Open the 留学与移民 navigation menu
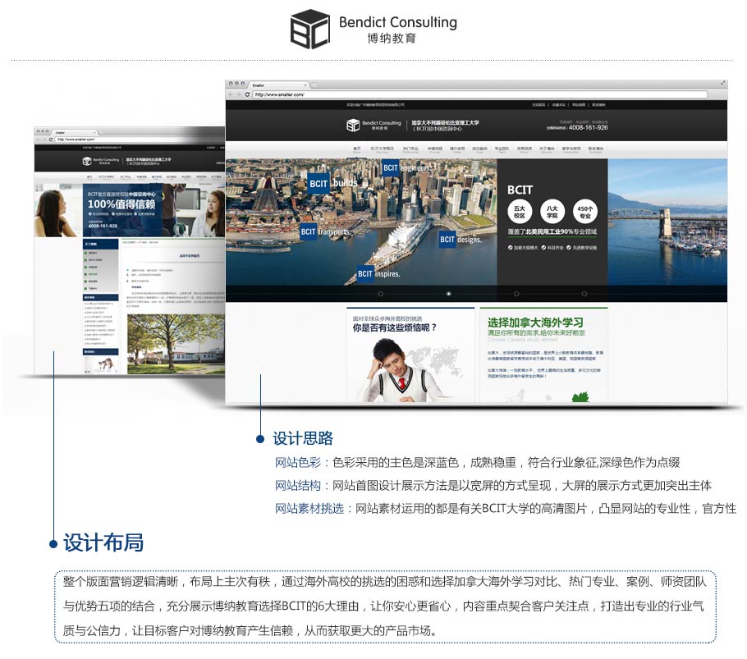The height and width of the screenshot is (659, 747). click(571, 149)
